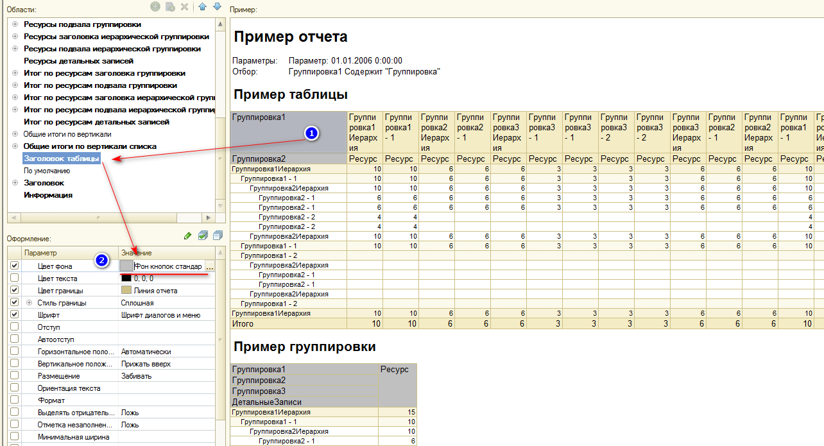824x446 pixels.
Task: Enable the Цвет текста checkbox
Action: point(15,278)
